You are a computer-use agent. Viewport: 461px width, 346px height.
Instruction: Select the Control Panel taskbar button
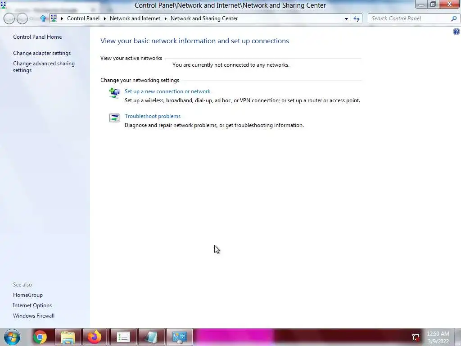179,337
